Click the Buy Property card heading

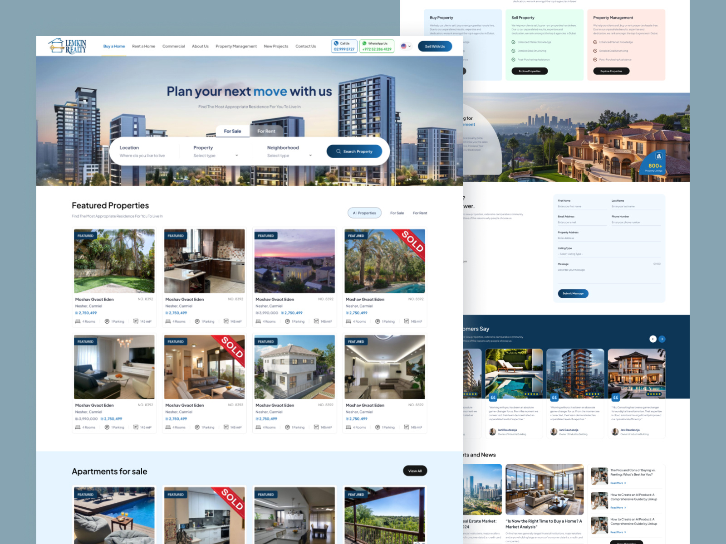tap(441, 18)
